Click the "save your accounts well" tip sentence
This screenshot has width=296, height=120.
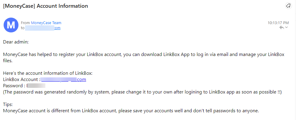[x=131, y=111]
